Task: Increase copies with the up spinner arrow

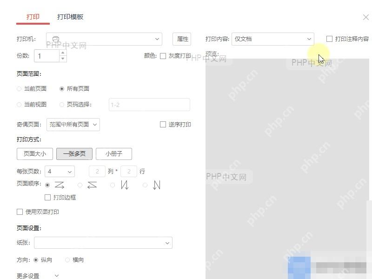Action: tap(63, 53)
